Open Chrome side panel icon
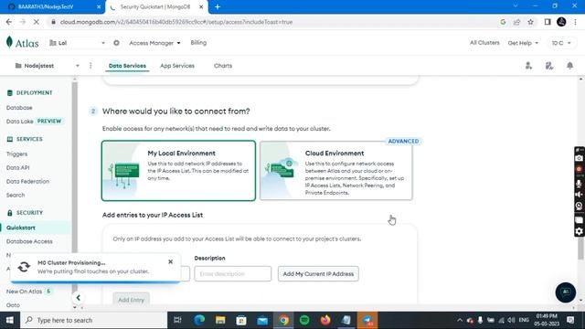 coord(548,22)
